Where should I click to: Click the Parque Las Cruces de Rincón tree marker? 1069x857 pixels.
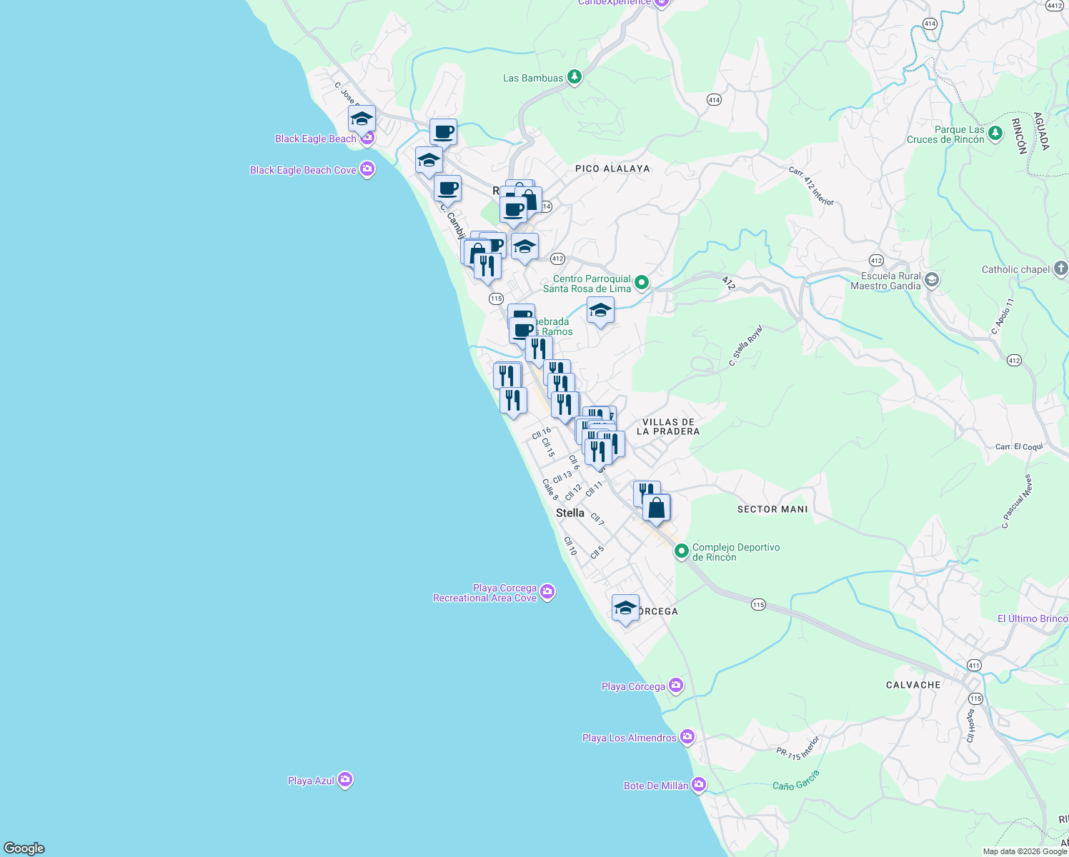click(993, 132)
